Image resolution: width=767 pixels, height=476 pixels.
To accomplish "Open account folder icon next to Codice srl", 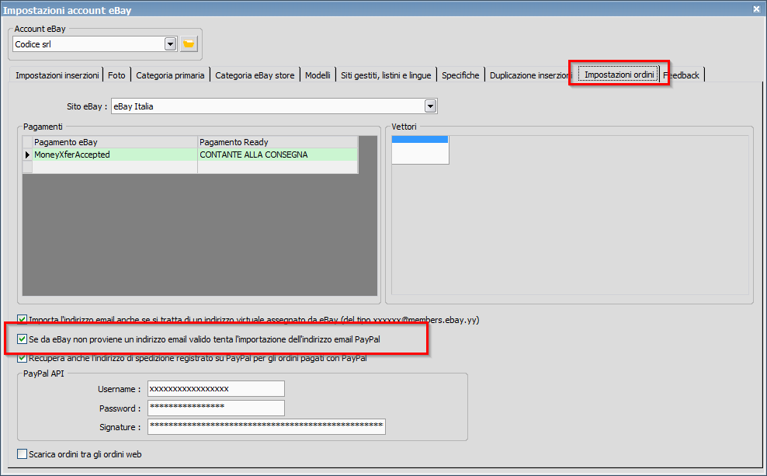I will tap(189, 44).
